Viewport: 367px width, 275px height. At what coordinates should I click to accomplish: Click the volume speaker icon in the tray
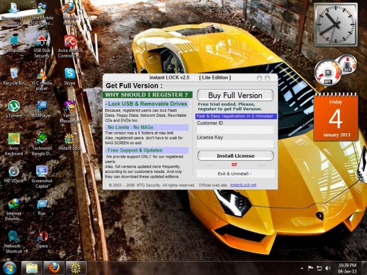tap(328, 268)
